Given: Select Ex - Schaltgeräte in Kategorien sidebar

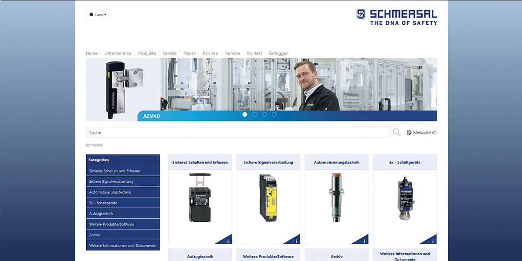Looking at the screenshot, I should (123, 203).
